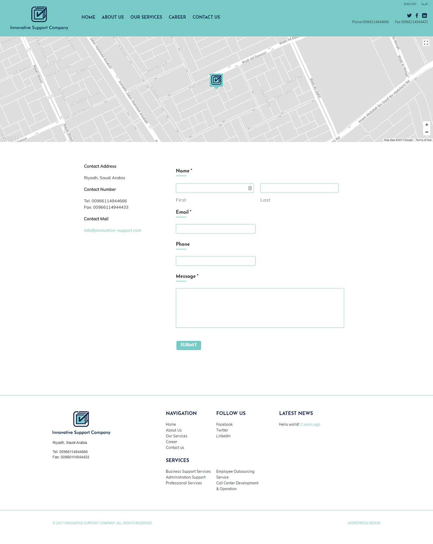
Task: Switch language to ENGLISH
Action: pyautogui.click(x=410, y=4)
